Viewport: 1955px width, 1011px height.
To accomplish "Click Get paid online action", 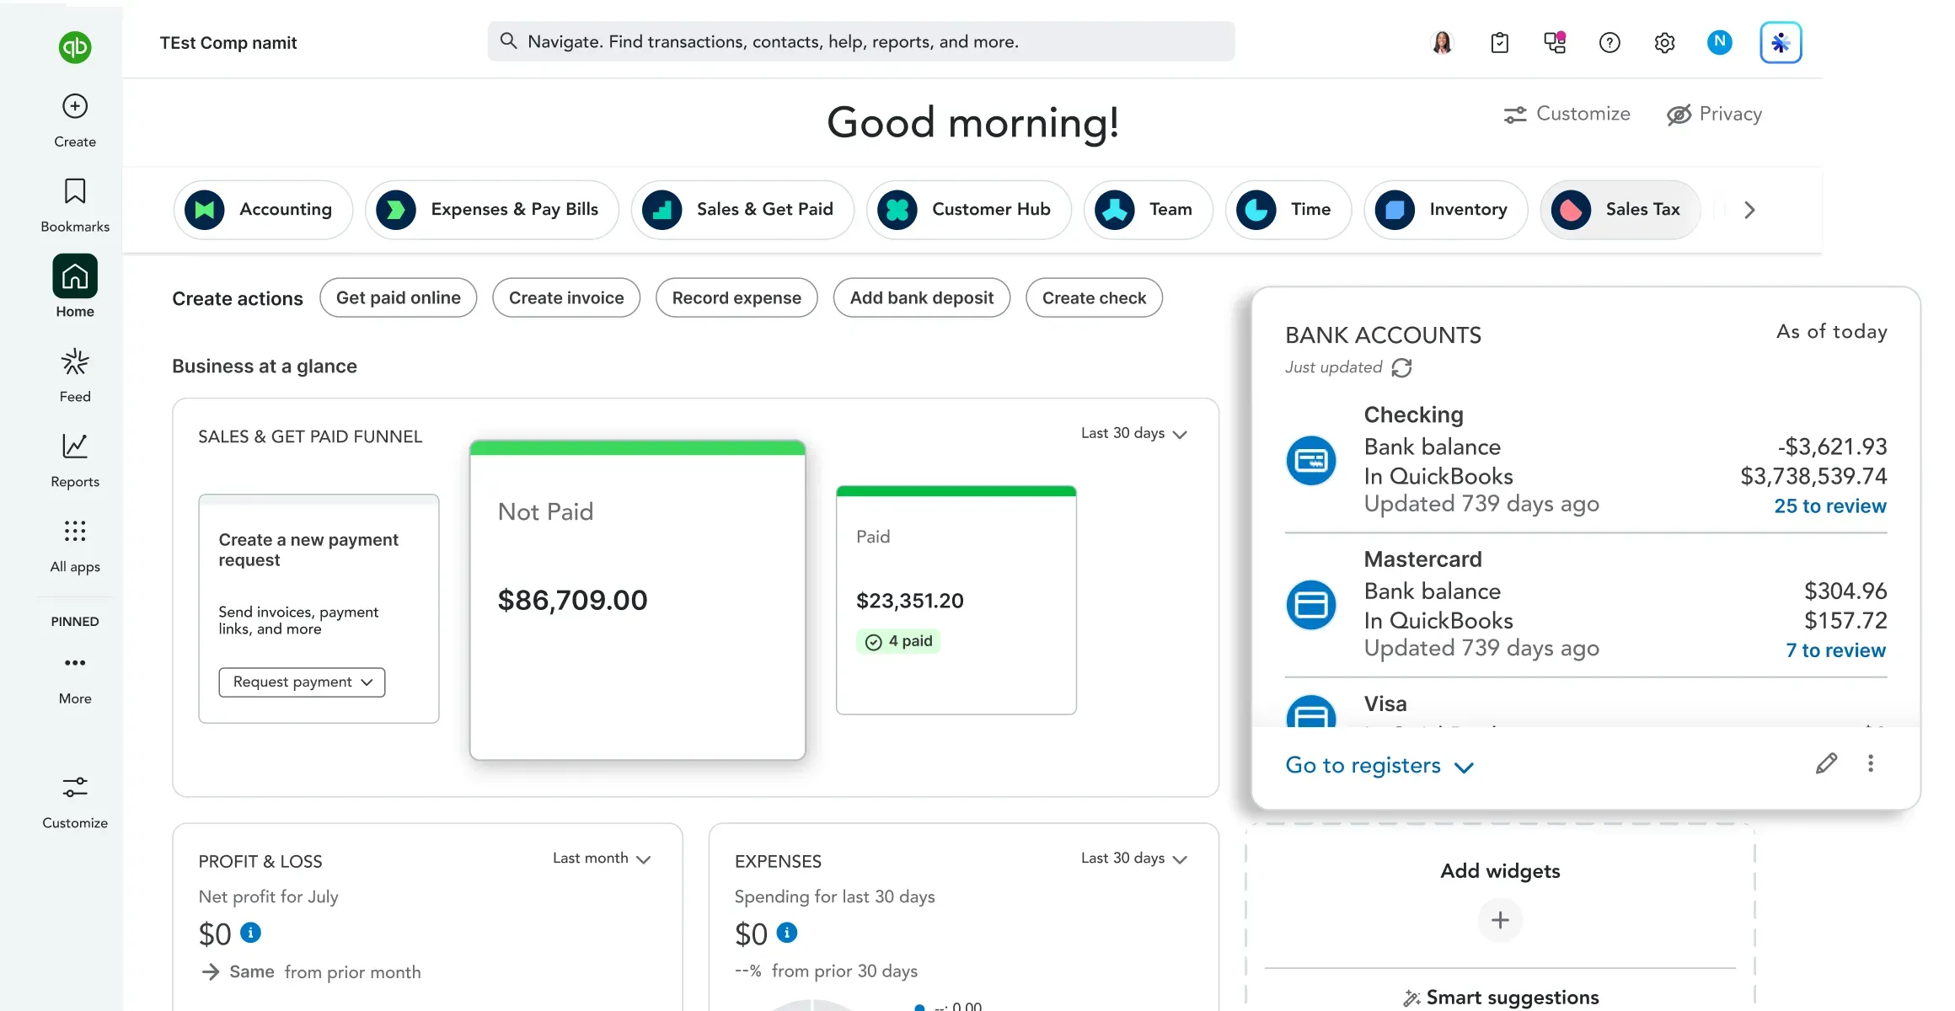I will pyautogui.click(x=398, y=298).
